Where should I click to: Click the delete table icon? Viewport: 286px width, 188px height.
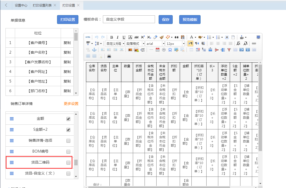(x=198, y=50)
